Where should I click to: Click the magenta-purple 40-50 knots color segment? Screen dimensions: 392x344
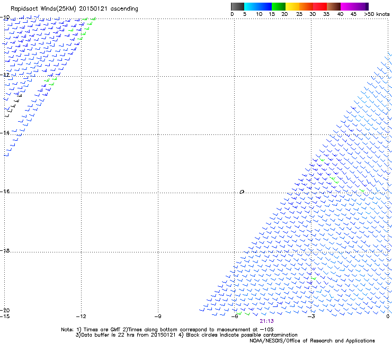click(354, 6)
